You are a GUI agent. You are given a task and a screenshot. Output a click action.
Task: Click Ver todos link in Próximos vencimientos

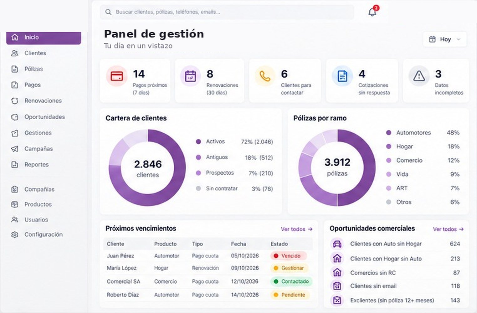[x=296, y=229]
